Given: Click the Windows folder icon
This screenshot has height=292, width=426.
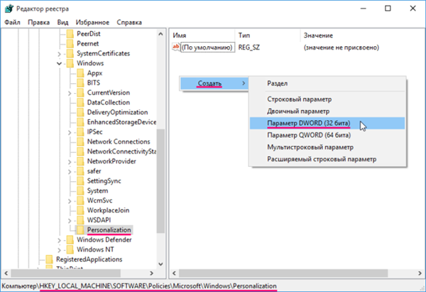Looking at the screenshot, I should coord(70,63).
